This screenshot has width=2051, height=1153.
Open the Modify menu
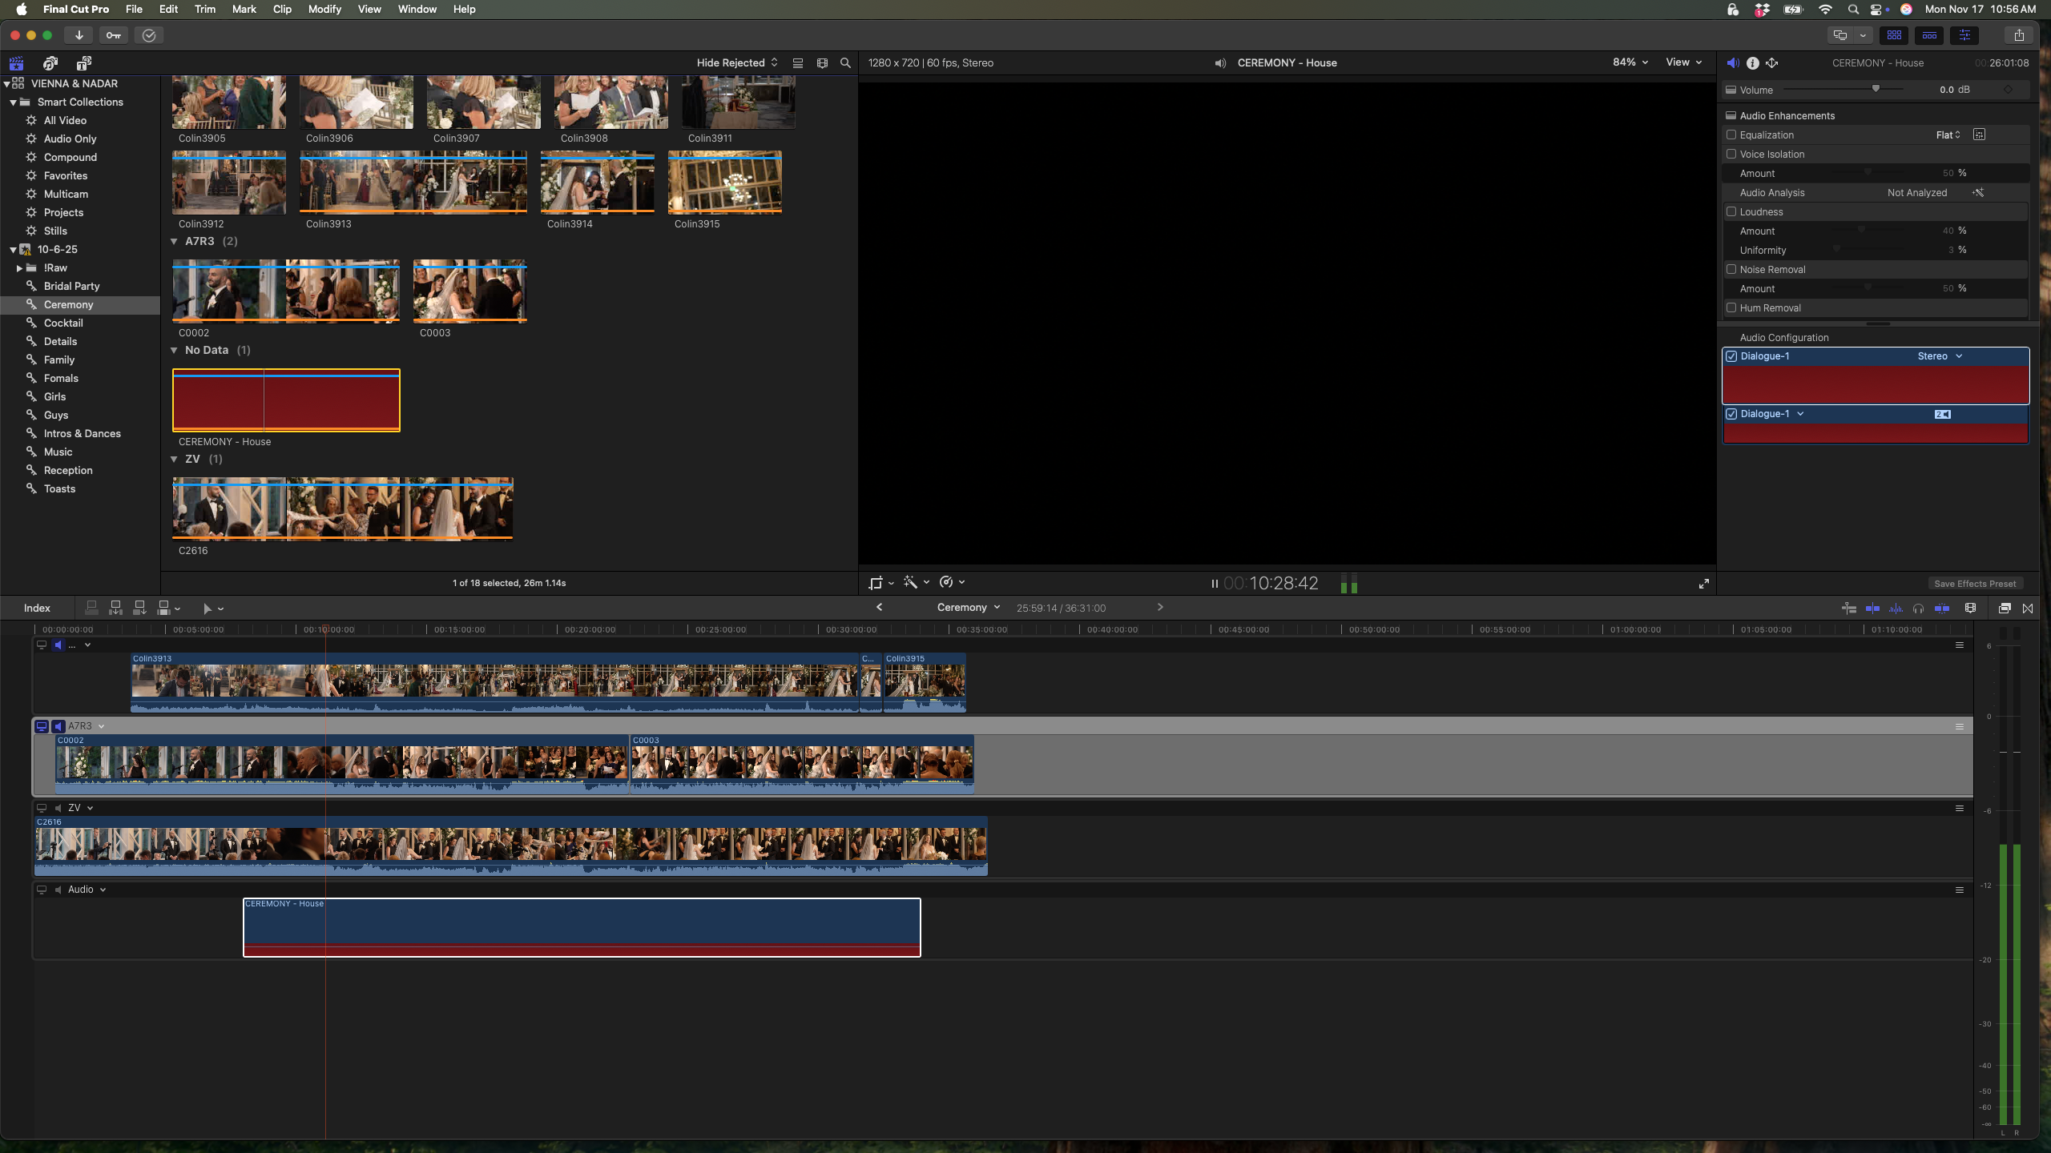pos(324,10)
